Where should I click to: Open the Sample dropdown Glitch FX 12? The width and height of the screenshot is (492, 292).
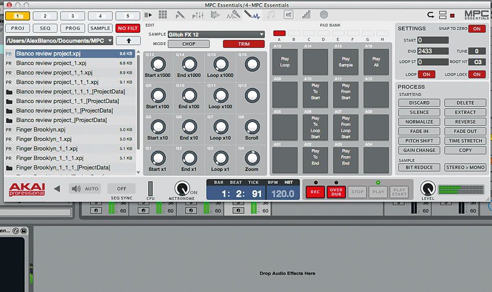coord(216,35)
